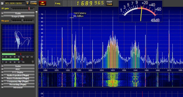Click the -35 label in the lower spectrum
Screen dimensions: 183x97
[42, 93]
